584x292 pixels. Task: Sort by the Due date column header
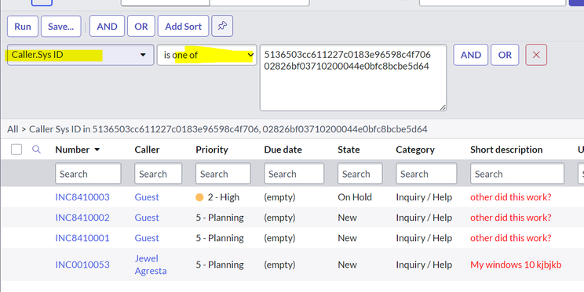point(283,150)
